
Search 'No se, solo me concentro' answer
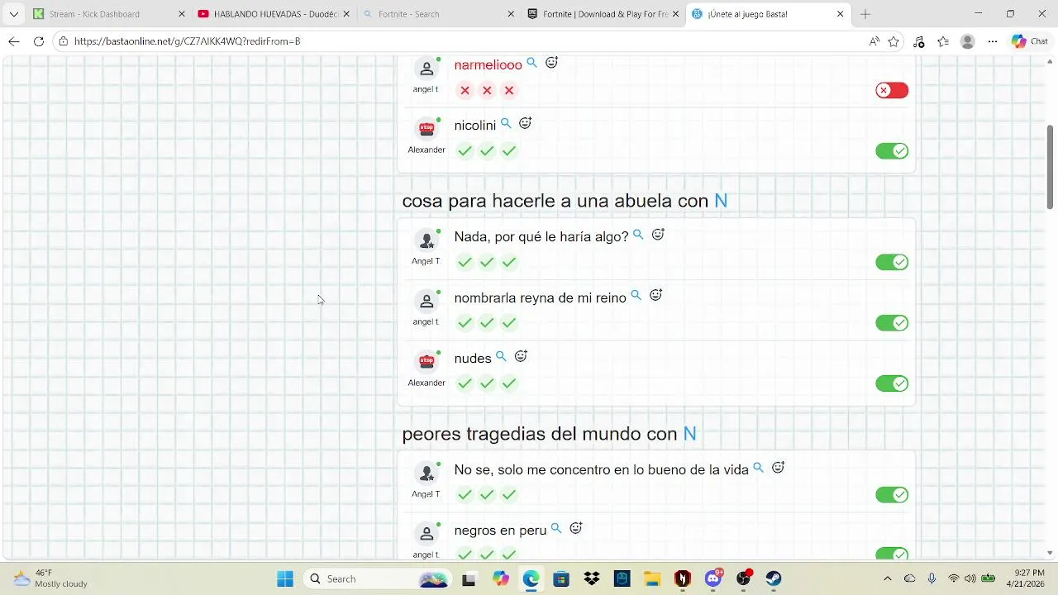coord(758,468)
